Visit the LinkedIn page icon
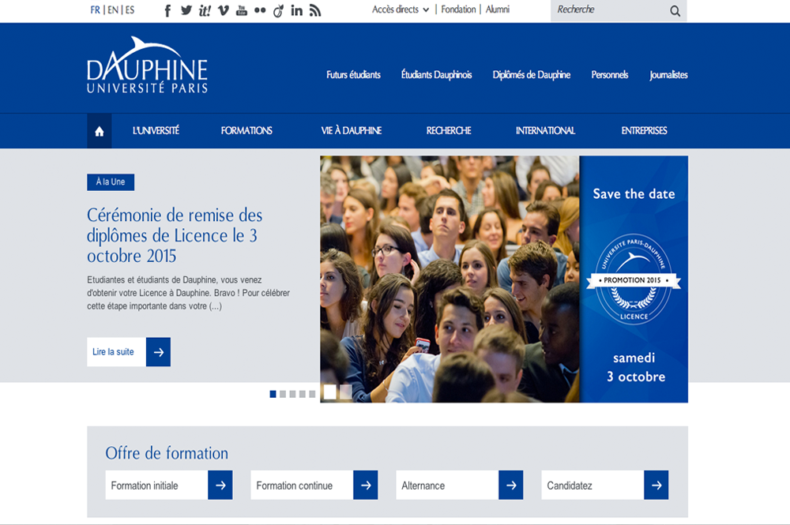The width and height of the screenshot is (790, 525). (x=297, y=10)
